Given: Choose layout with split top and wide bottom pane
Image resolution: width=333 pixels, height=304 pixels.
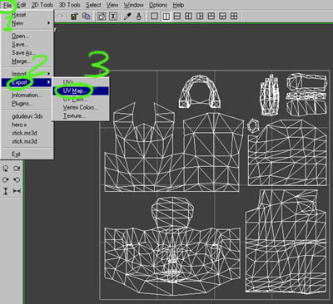Looking at the screenshot, I should click(211, 17).
